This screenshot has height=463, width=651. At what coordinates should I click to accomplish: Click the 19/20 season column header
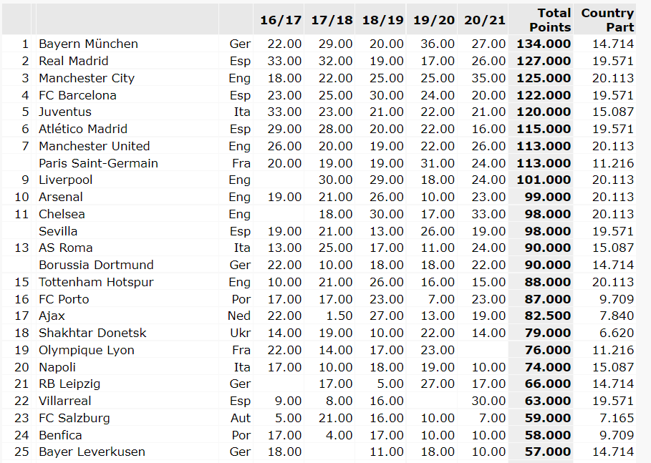434,21
